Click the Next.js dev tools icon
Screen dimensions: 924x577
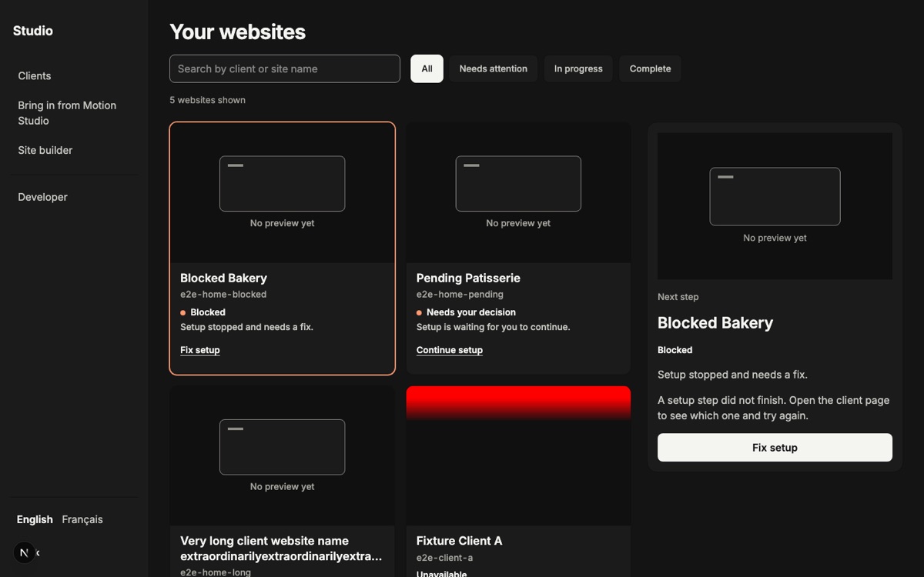(25, 552)
